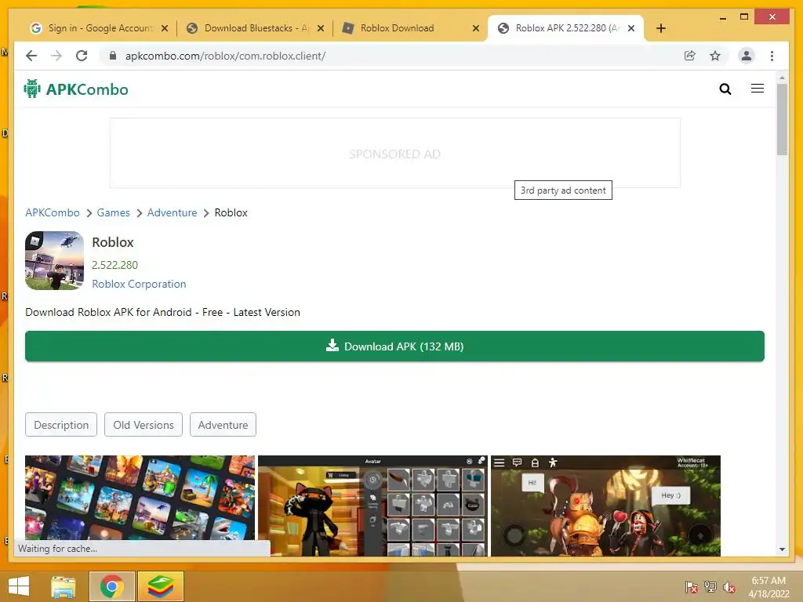803x602 pixels.
Task: Open the Games breadcrumb link
Action: pos(113,212)
